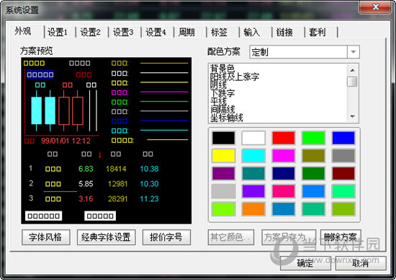Pick the dark green color swatch
This screenshot has width=396, height=280.
coord(313,173)
